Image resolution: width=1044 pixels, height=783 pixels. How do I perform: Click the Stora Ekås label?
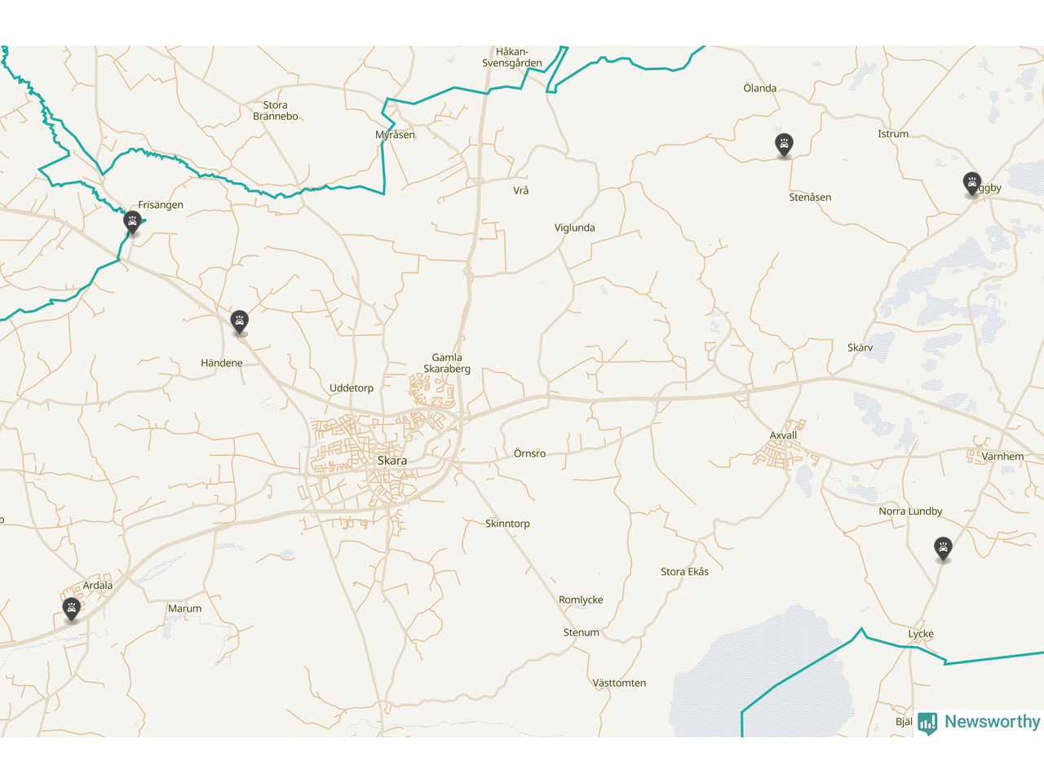pyautogui.click(x=685, y=572)
